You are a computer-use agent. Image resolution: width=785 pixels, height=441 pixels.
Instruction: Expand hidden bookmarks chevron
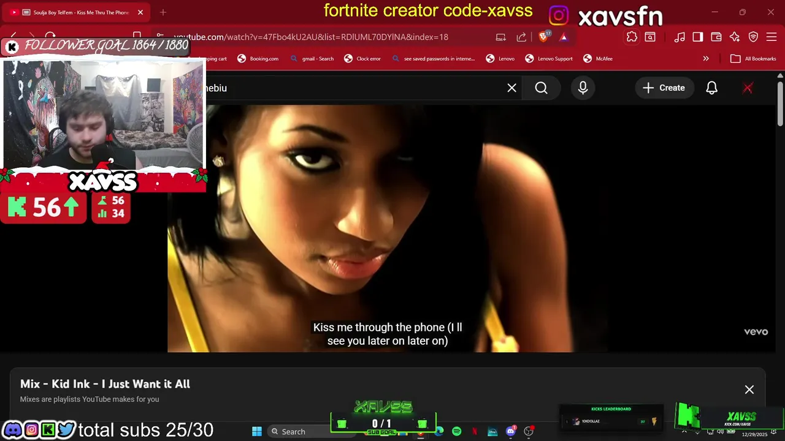(706, 59)
